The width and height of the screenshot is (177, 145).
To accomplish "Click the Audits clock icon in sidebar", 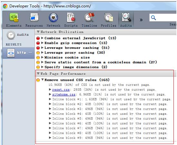I will pos(11,35).
